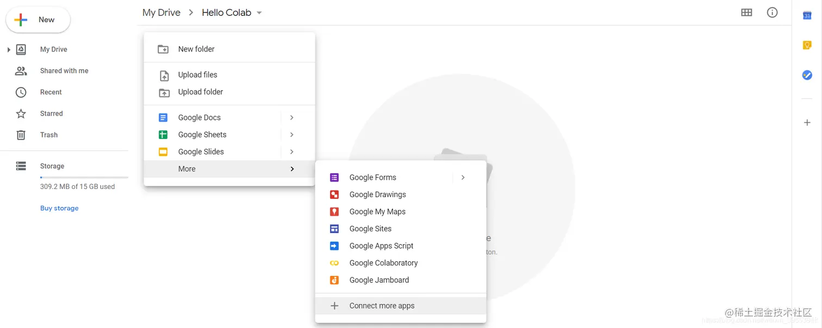Go to My Drive breadcrumb
The image size is (822, 328).
161,12
